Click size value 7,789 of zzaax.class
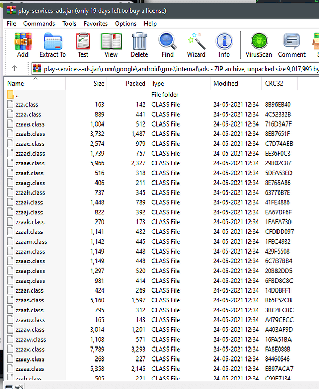 (97, 349)
